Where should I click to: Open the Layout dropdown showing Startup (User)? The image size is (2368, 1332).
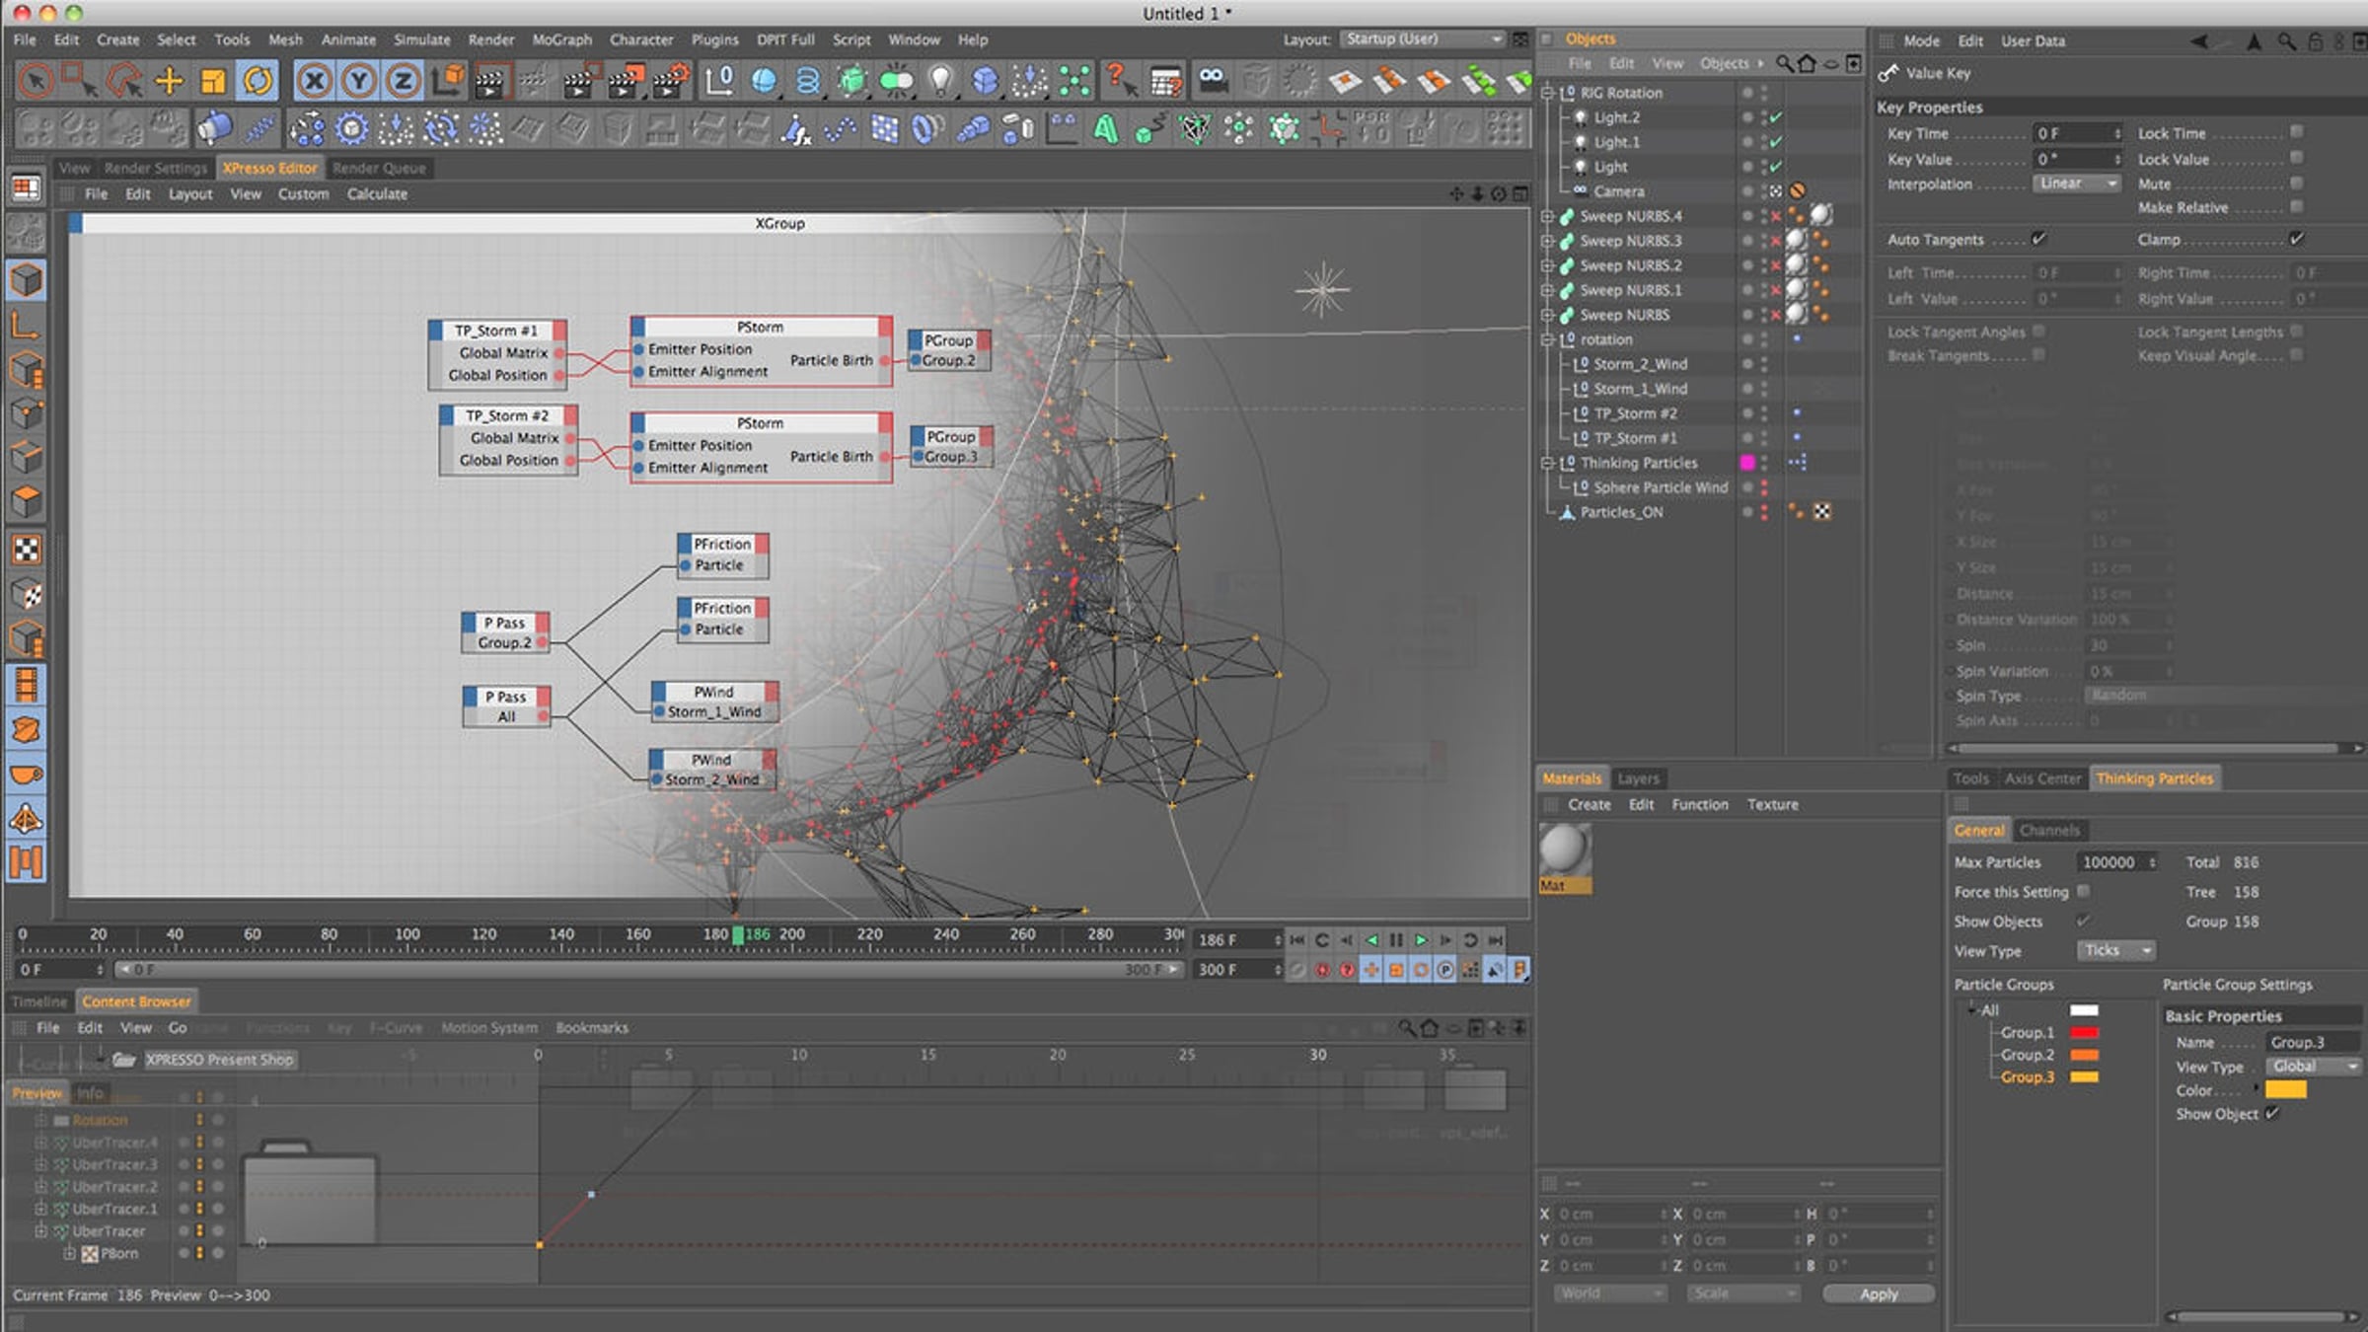[x=1424, y=39]
